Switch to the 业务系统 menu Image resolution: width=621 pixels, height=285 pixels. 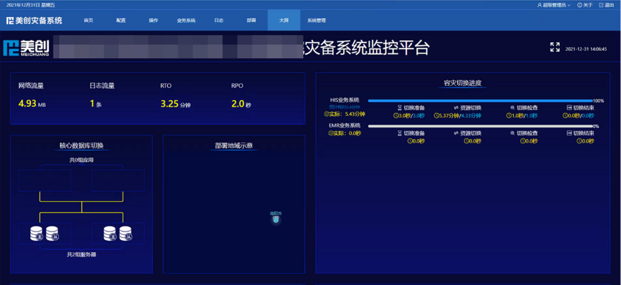pyautogui.click(x=186, y=21)
